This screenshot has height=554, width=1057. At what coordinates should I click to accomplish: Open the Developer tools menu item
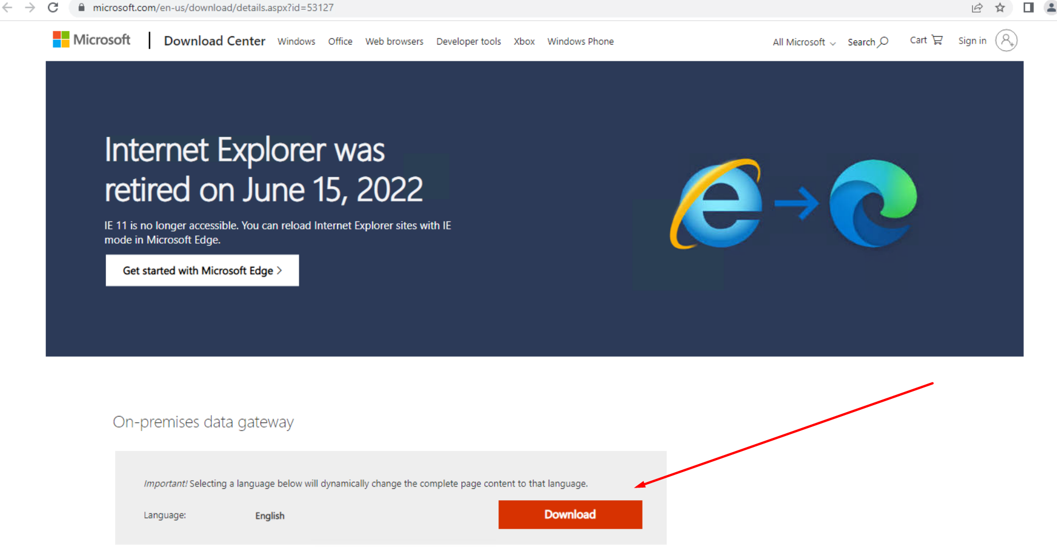[469, 41]
